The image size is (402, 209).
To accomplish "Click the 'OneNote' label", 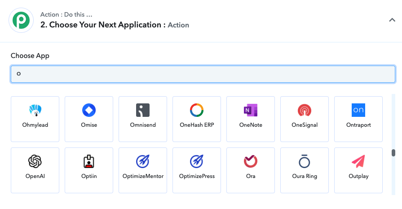I will [x=251, y=125].
